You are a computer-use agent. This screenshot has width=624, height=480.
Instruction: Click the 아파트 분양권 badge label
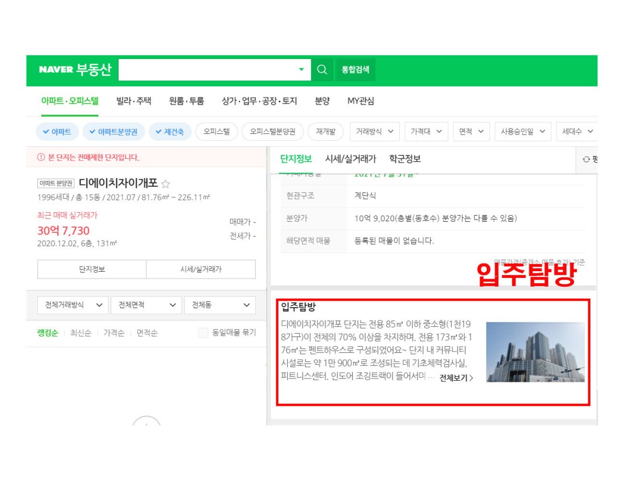(56, 183)
